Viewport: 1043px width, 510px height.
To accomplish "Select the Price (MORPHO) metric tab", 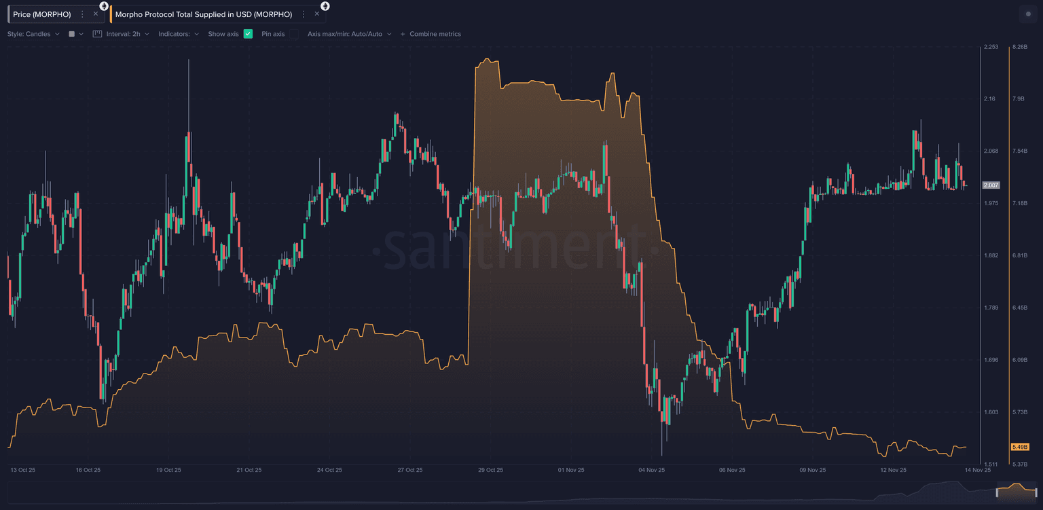I will [x=42, y=14].
